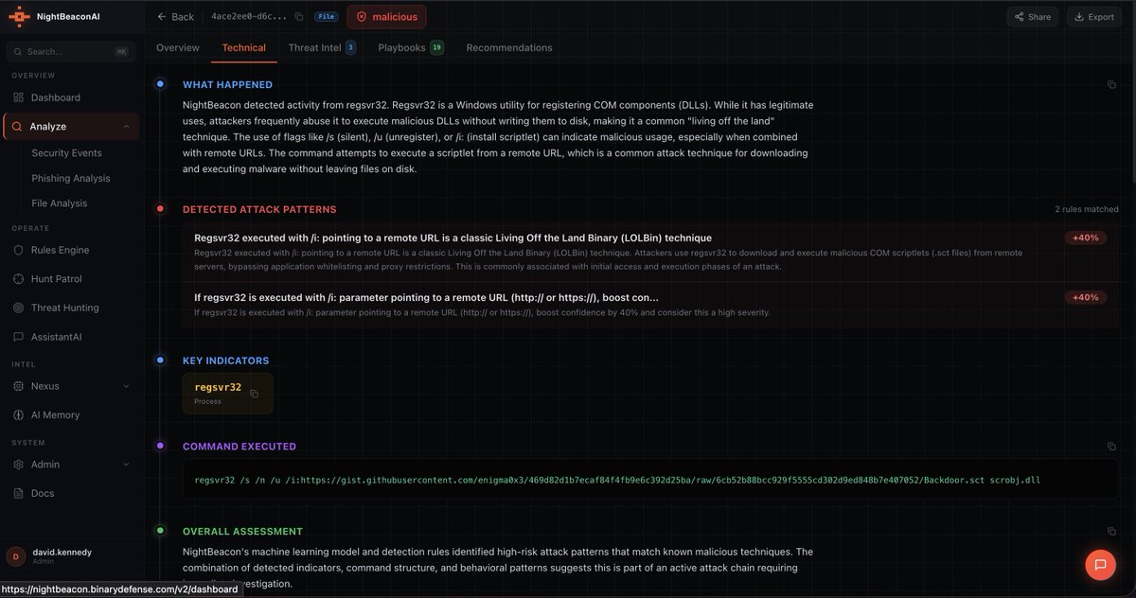The image size is (1136, 598).
Task: Export the analysis report
Action: [x=1094, y=17]
